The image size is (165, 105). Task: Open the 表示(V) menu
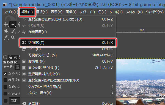(57, 12)
